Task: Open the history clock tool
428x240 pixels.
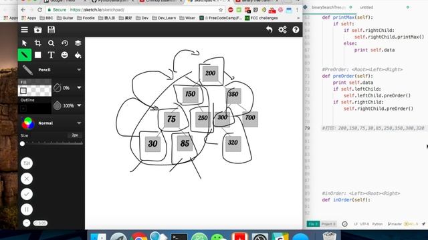Action: click(x=65, y=43)
